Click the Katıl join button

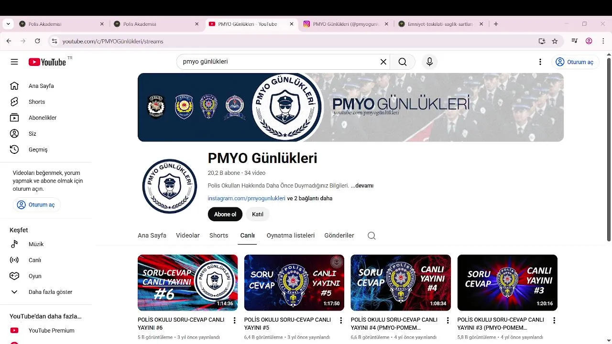click(258, 214)
